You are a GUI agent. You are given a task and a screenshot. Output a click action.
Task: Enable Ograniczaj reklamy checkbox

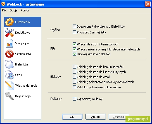(x=74, y=99)
